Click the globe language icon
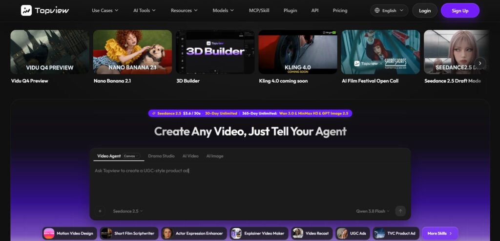Image resolution: width=500 pixels, height=241 pixels. click(377, 11)
